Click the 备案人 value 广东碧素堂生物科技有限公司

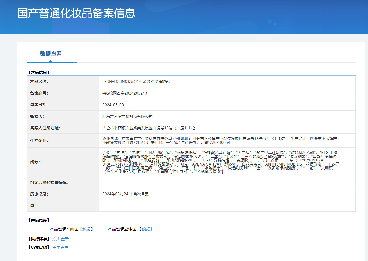127,116
